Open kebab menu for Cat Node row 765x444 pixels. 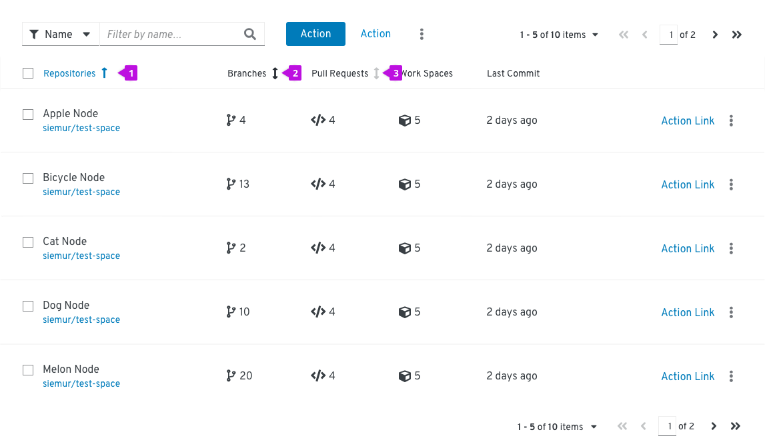tap(731, 248)
